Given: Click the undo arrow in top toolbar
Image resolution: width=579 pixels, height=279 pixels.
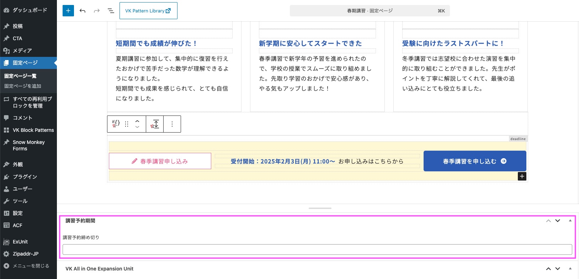Looking at the screenshot, I should click(83, 11).
